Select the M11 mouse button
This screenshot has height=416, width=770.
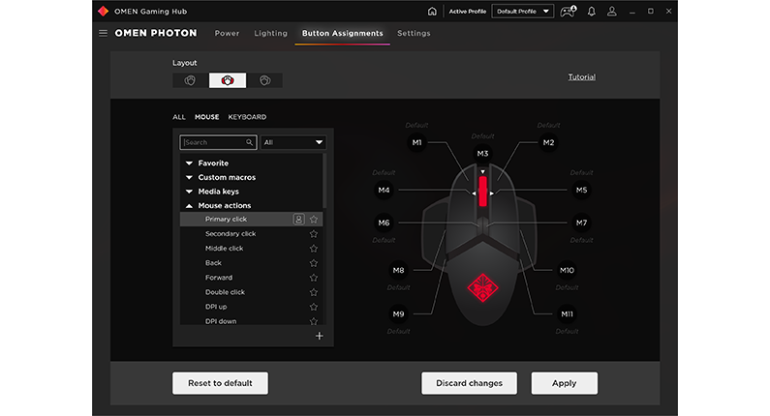[x=567, y=314]
